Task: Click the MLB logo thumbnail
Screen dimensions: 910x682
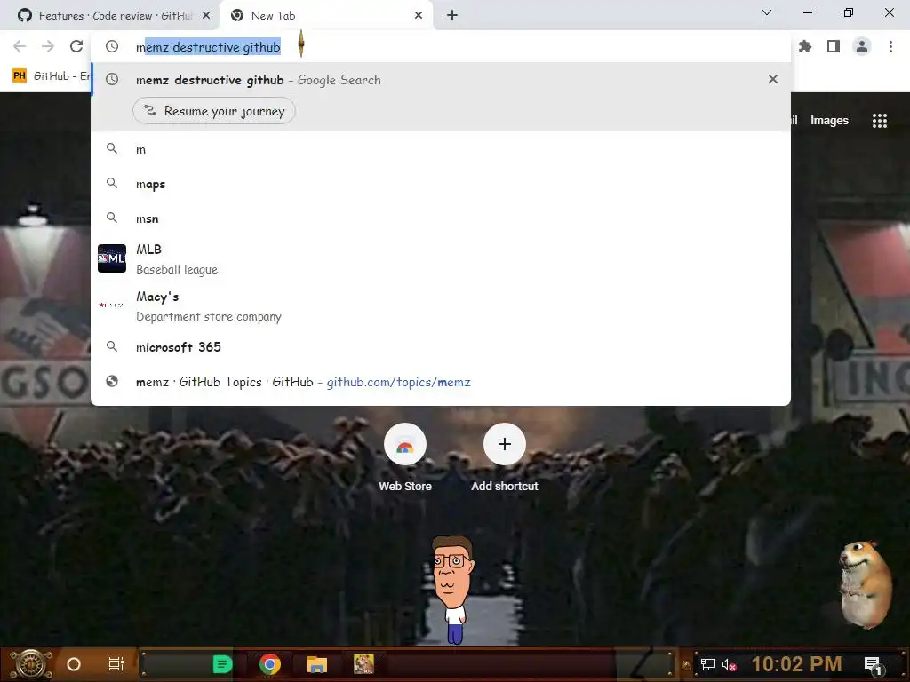Action: pyautogui.click(x=112, y=258)
